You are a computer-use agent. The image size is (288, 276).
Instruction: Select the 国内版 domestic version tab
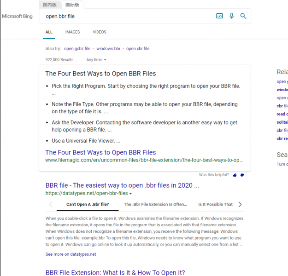(50, 5)
